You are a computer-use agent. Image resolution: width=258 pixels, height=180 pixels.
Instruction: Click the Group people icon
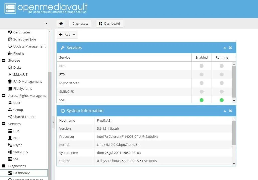click(10, 110)
